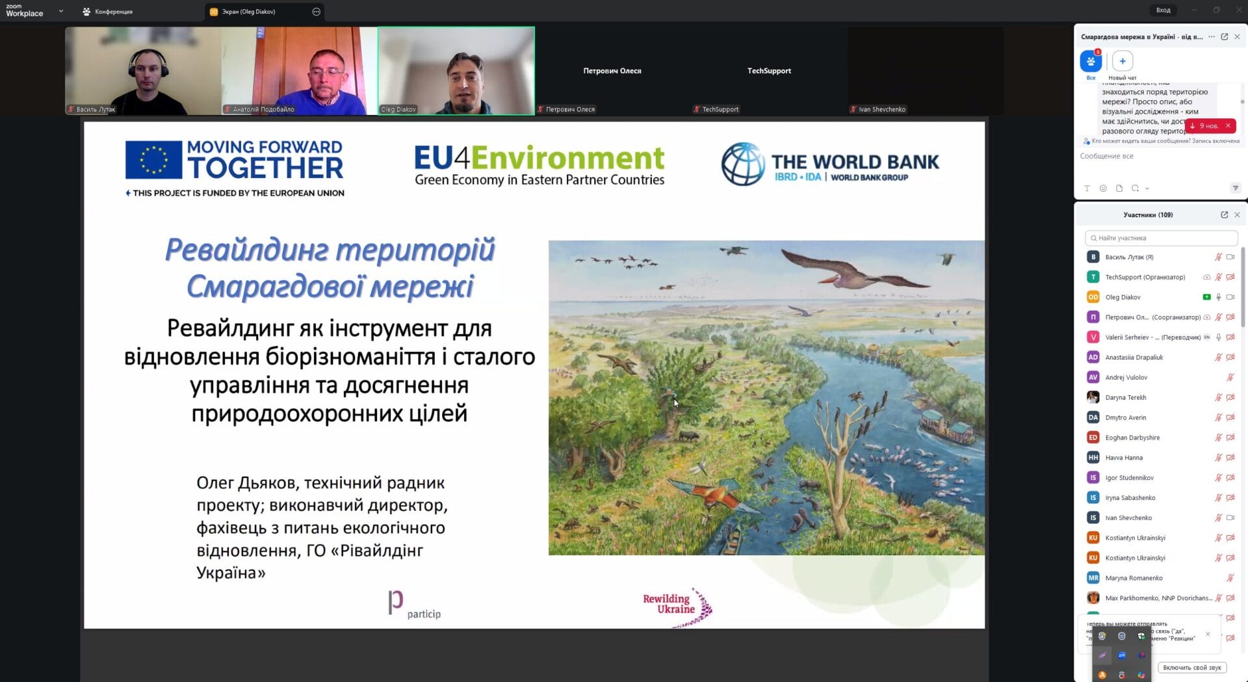This screenshot has height=682, width=1248.
Task: Click the text formatting icon in chat
Action: (x=1087, y=189)
